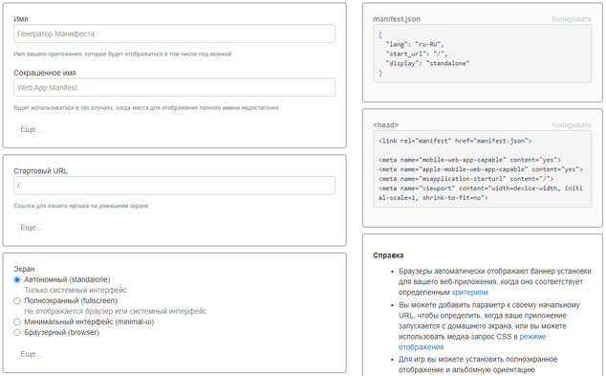Screen dimensions: 606x376
Task: Choose Полноэкранный (fullscreen) display mode
Action: [x=17, y=300]
